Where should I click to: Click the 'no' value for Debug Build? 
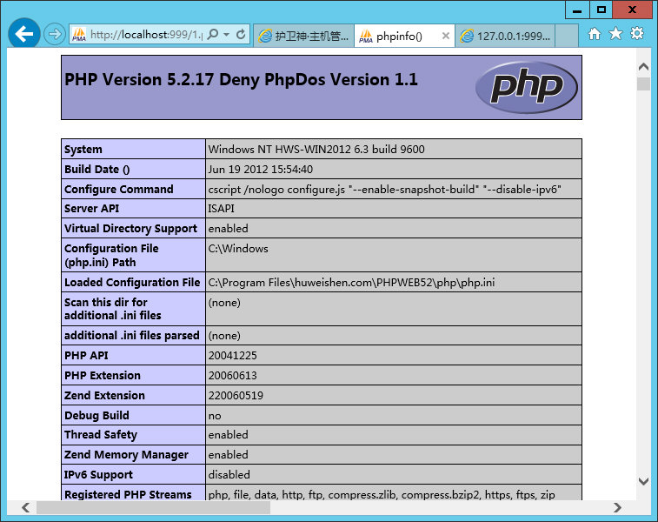pyautogui.click(x=215, y=416)
